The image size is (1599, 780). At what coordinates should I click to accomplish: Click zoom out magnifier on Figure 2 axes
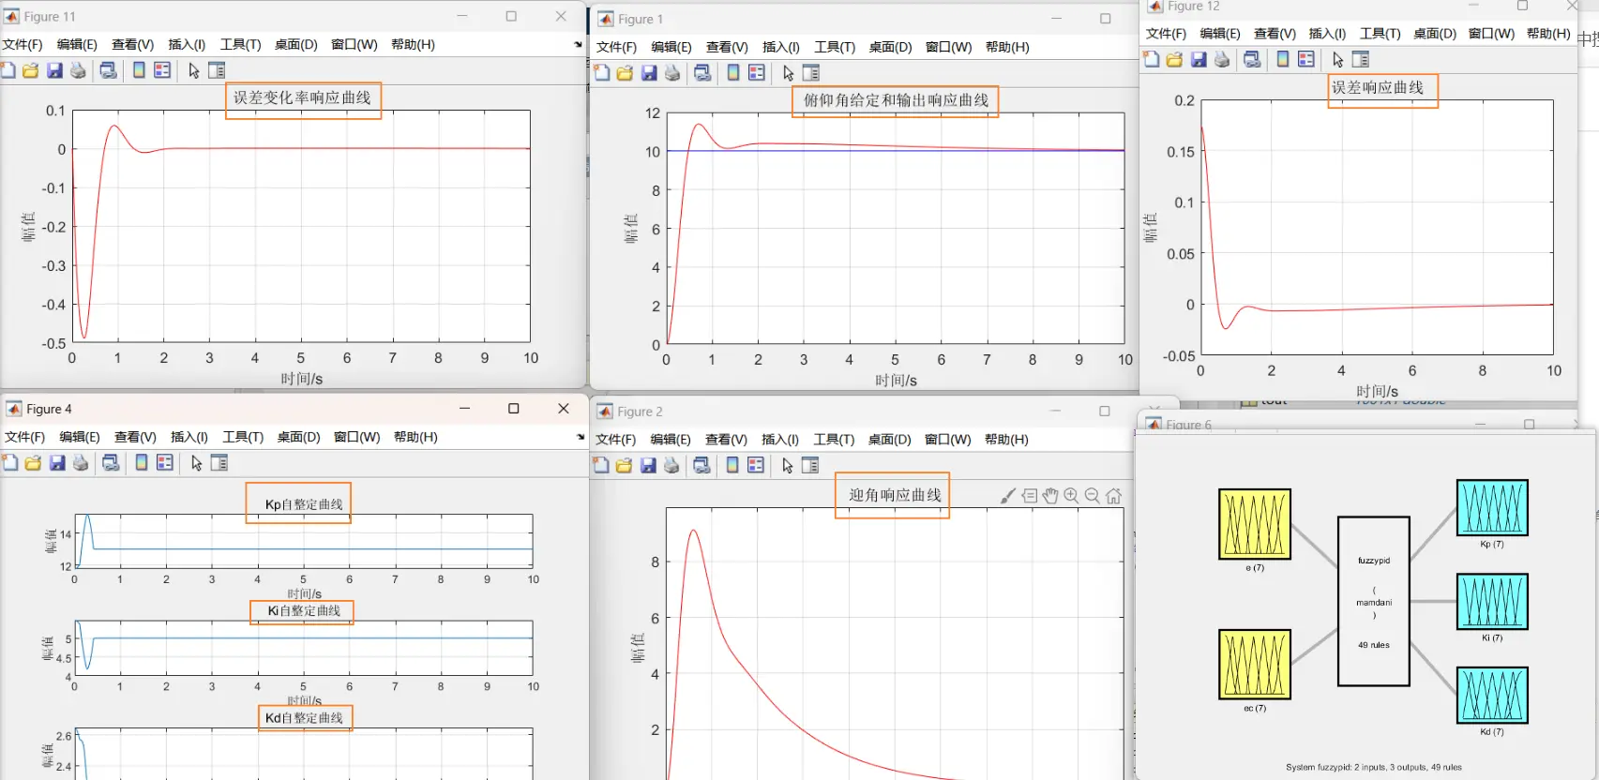pyautogui.click(x=1093, y=496)
